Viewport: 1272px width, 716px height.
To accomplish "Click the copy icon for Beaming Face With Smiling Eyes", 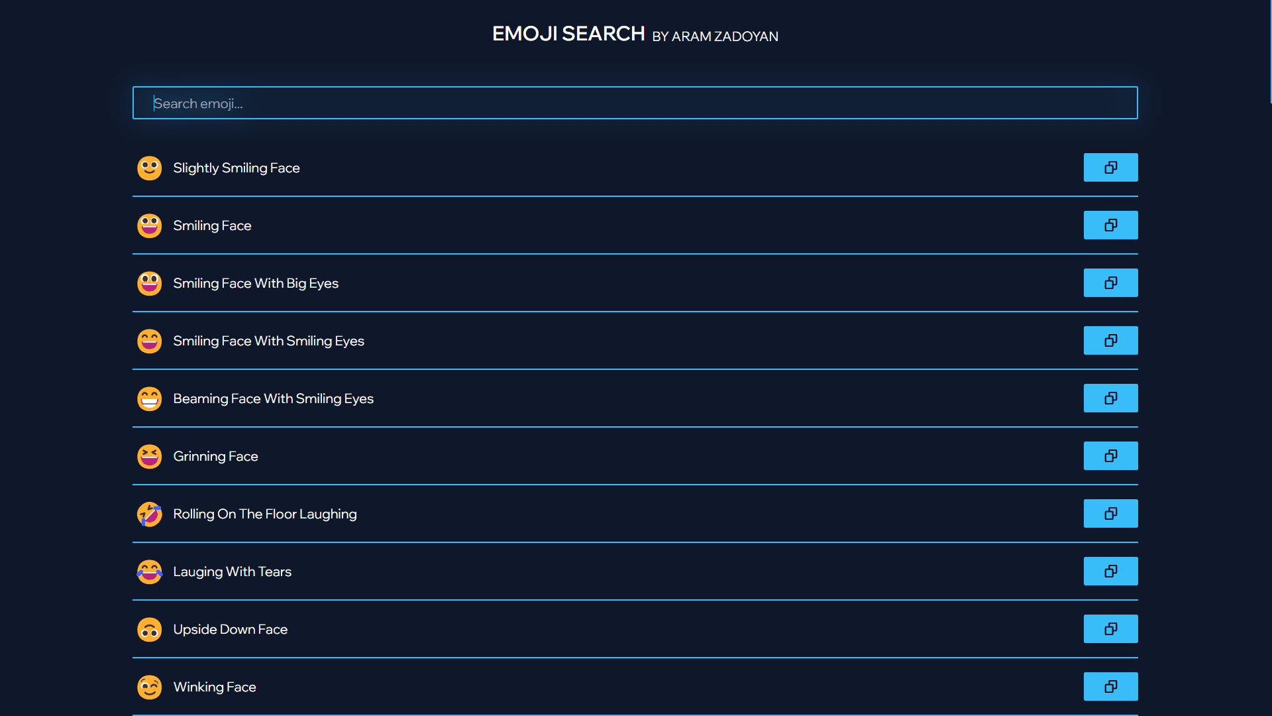I will pos(1111,398).
